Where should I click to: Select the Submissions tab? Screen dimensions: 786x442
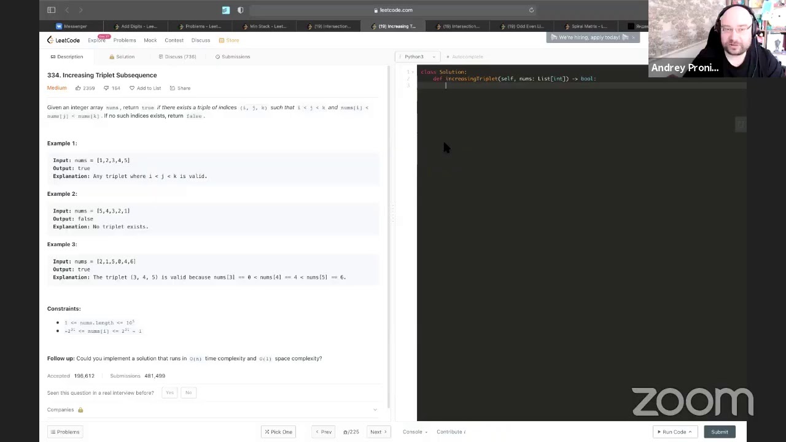pos(233,56)
